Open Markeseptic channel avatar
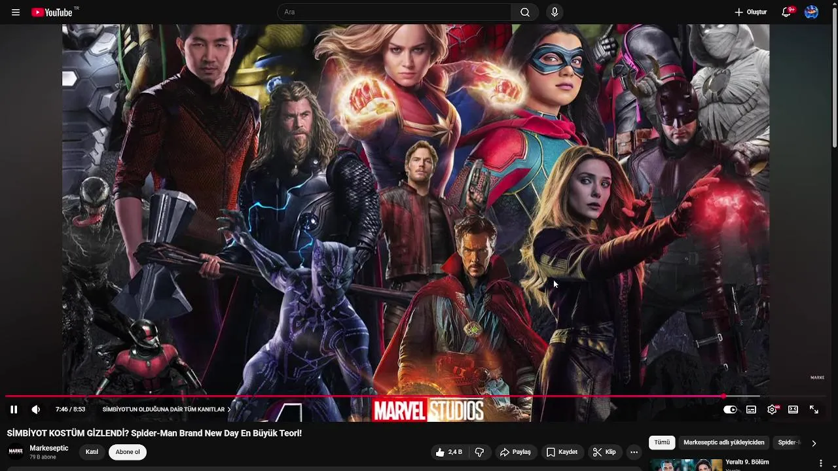This screenshot has width=838, height=471. pos(16,452)
